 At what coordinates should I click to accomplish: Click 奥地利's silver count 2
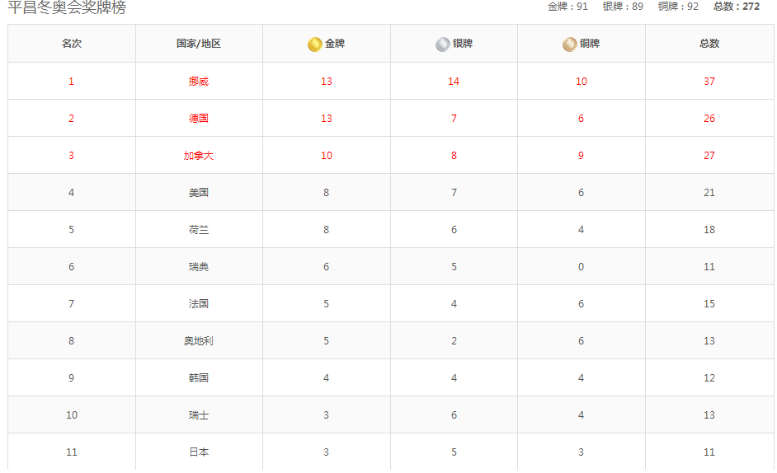click(454, 341)
